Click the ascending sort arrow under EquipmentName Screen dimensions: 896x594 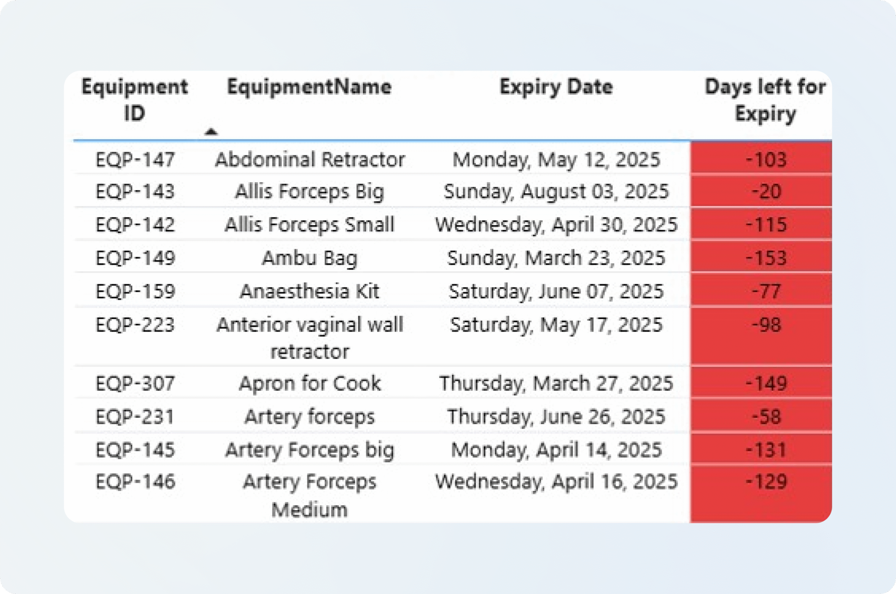click(x=211, y=132)
